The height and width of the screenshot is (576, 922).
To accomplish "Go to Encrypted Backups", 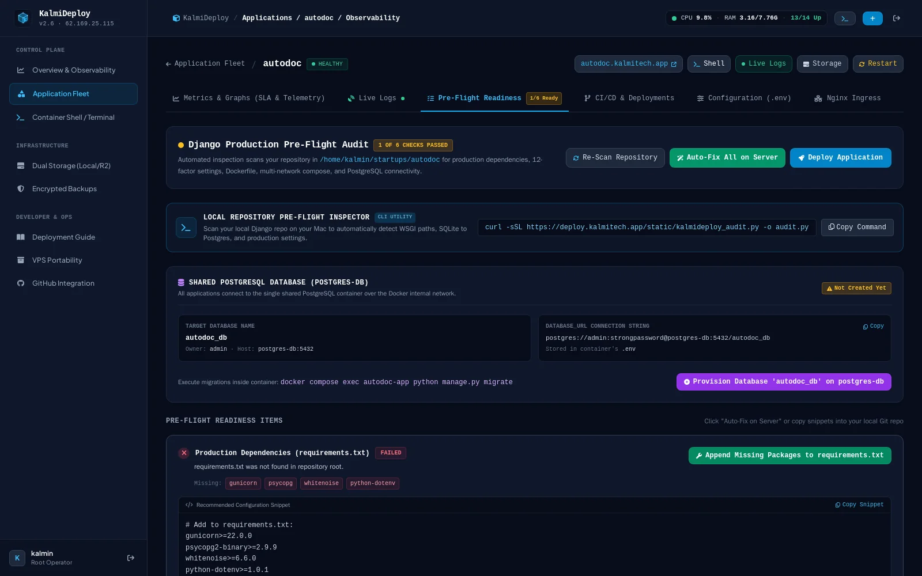I will click(73, 189).
